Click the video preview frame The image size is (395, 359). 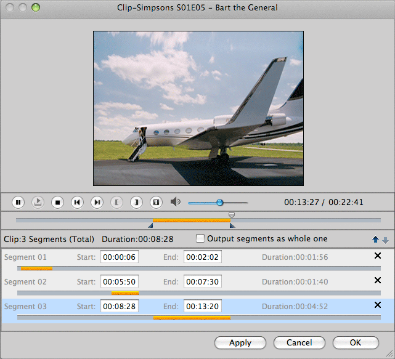[x=198, y=108]
